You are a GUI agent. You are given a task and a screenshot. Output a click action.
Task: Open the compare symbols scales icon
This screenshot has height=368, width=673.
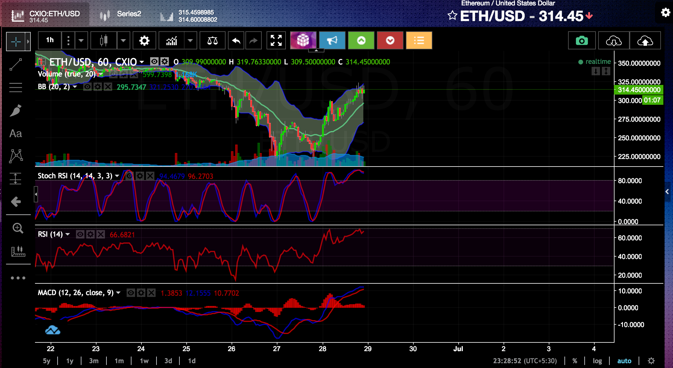(x=212, y=41)
